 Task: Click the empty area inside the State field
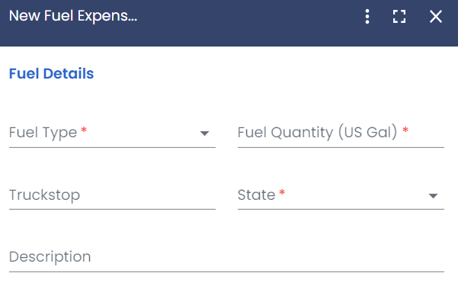[357, 194]
